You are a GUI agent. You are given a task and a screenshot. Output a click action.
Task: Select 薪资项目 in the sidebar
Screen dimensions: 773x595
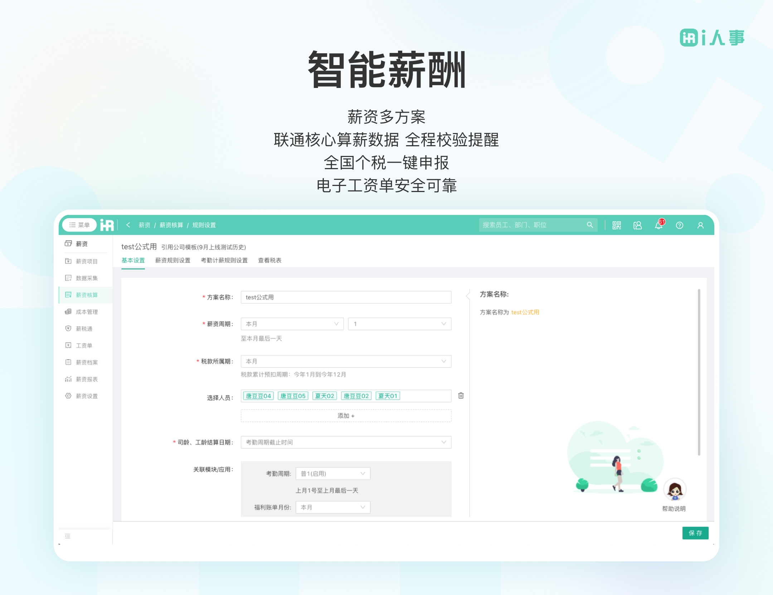86,261
